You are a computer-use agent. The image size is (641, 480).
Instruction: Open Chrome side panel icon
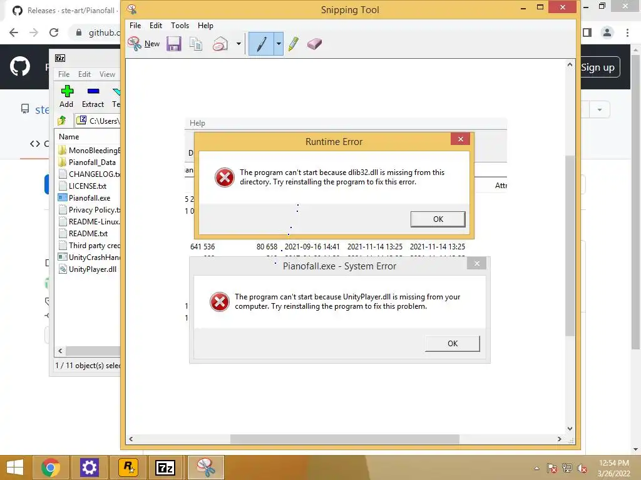tap(587, 32)
